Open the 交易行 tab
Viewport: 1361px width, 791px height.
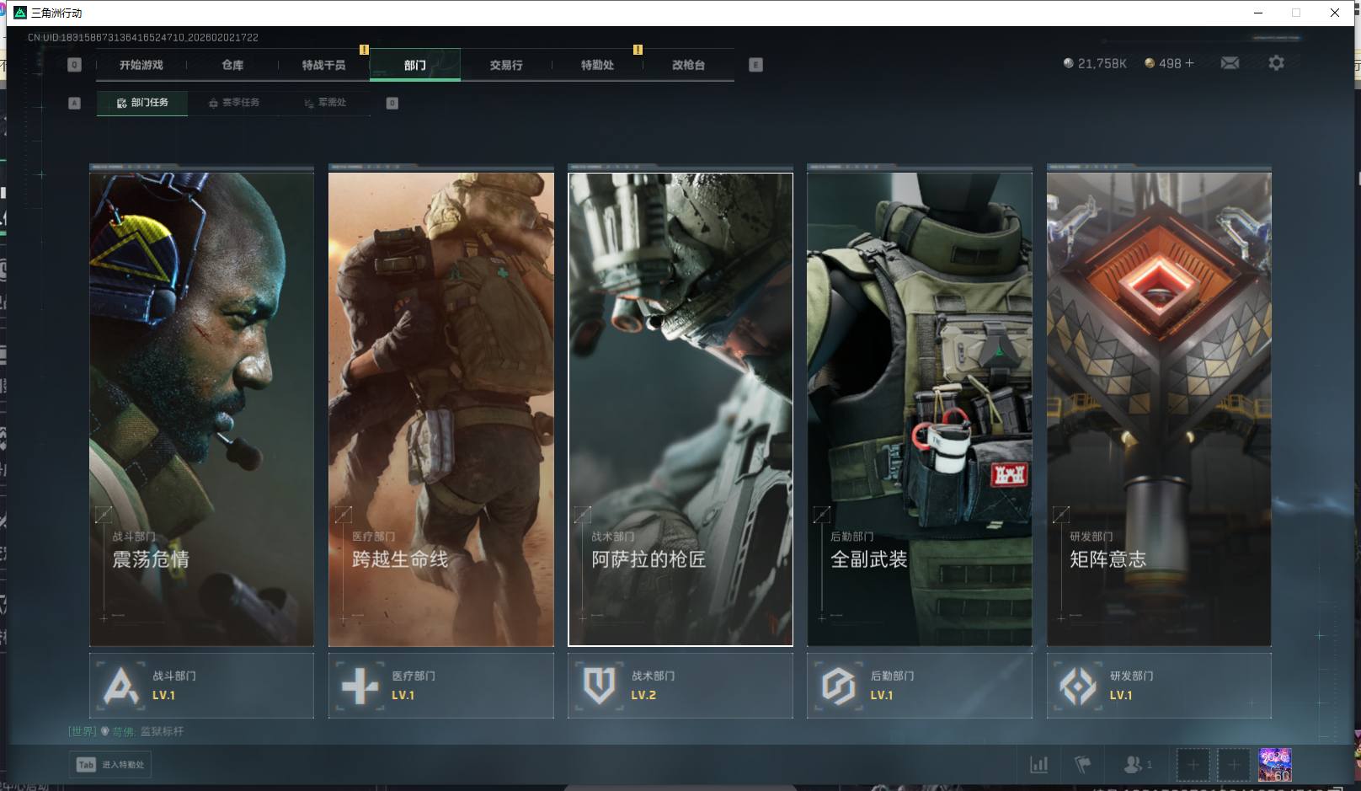coord(506,65)
